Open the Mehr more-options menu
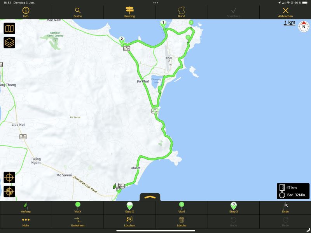Viewport: 311px width, 233px height. click(26, 221)
